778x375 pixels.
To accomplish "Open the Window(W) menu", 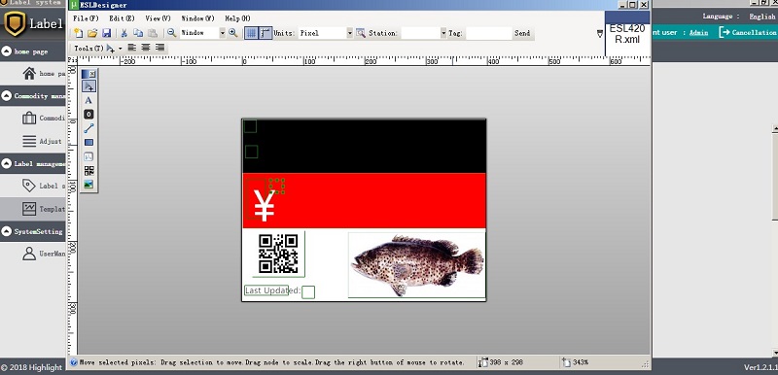I will [197, 18].
